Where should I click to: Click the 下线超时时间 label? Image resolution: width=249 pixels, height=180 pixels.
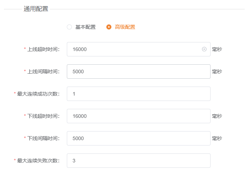43,116
